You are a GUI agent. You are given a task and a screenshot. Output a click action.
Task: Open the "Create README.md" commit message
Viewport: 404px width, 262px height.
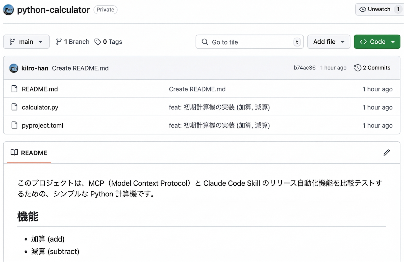pos(80,68)
